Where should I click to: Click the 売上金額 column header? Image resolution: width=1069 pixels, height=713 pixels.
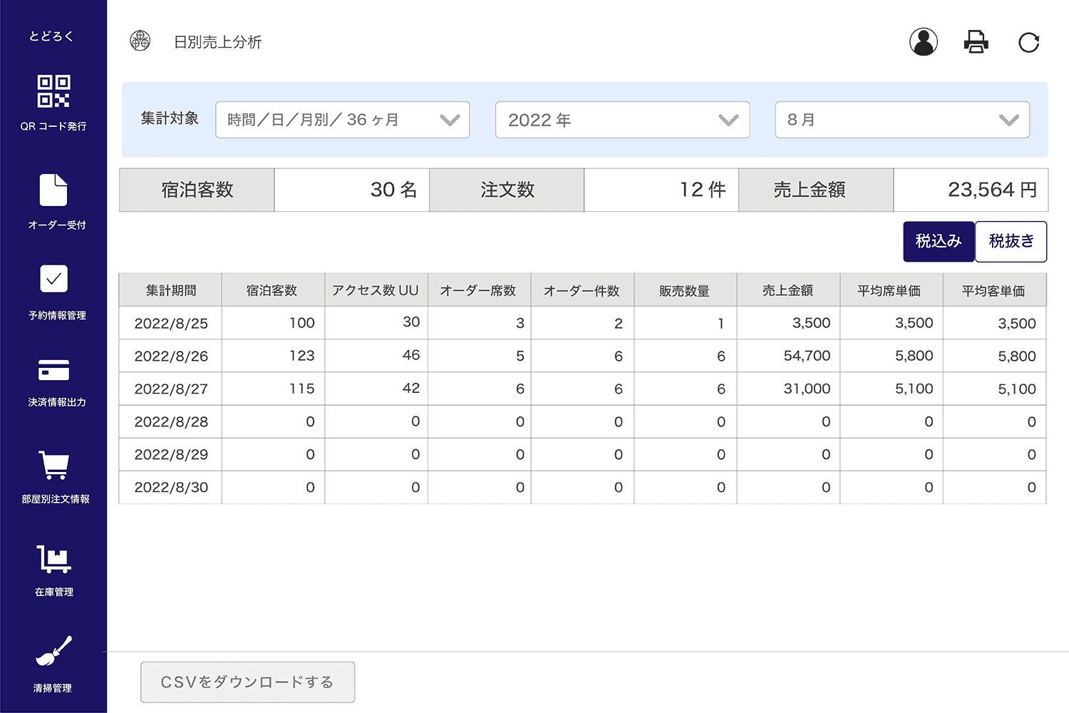(787, 290)
